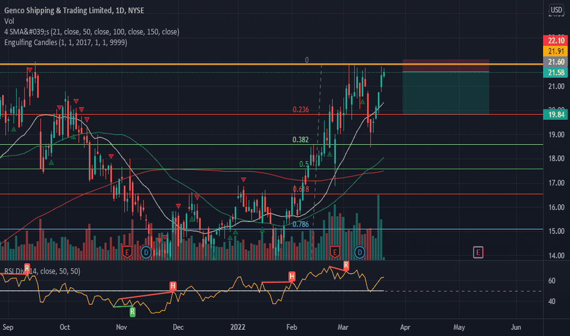The width and height of the screenshot is (570, 336).
Task: Click the 40 level on RSI axis
Action: click(x=552, y=301)
